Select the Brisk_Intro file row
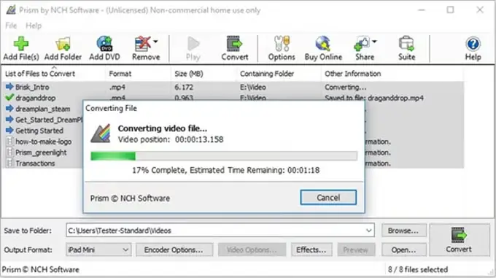This screenshot has height=278, width=496. [x=233, y=87]
